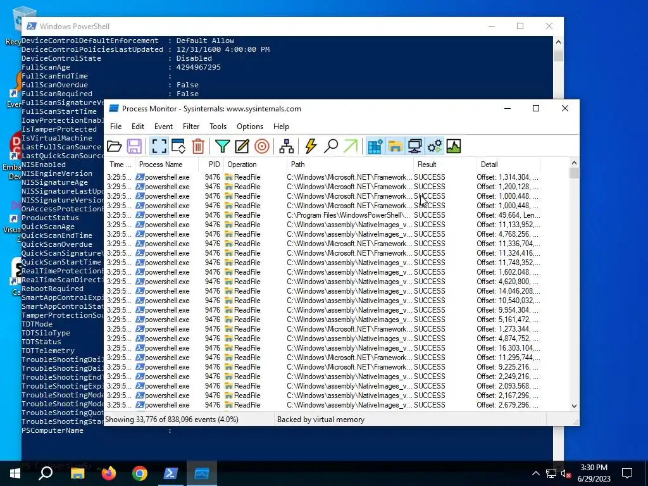Click the muted volume tray icon
Image resolution: width=648 pixels, height=486 pixels.
566,473
